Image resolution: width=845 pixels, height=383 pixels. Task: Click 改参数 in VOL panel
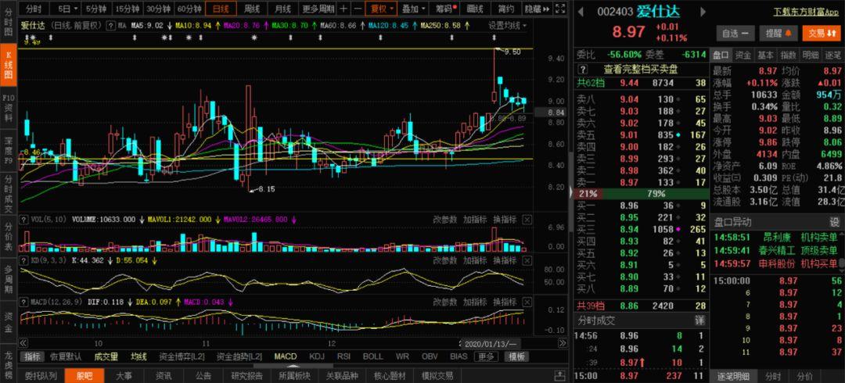(445, 219)
